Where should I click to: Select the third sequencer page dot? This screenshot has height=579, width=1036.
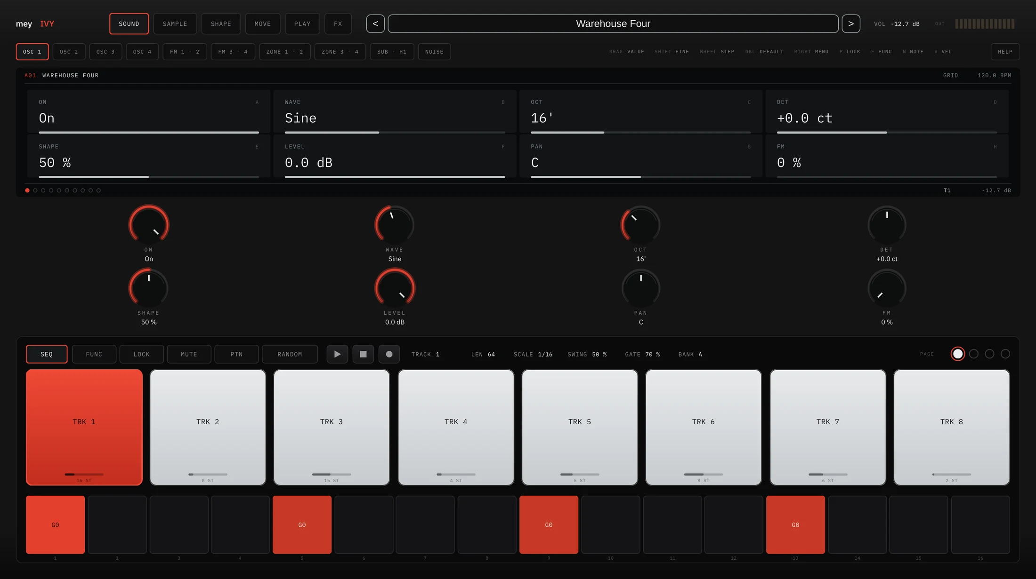point(990,354)
